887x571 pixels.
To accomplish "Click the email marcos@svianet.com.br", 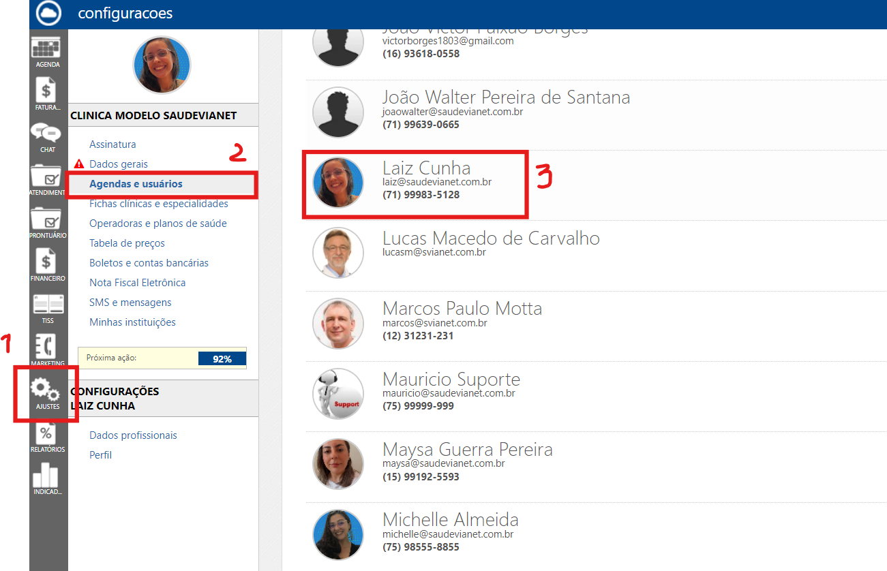I will pyautogui.click(x=435, y=323).
